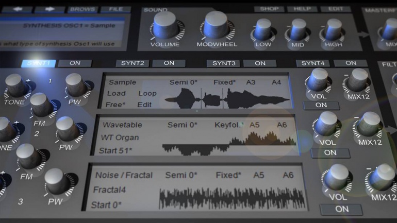Click the MIX12 knob of the Wavetable oscillator
This screenshot has width=397, height=223.
[369, 125]
